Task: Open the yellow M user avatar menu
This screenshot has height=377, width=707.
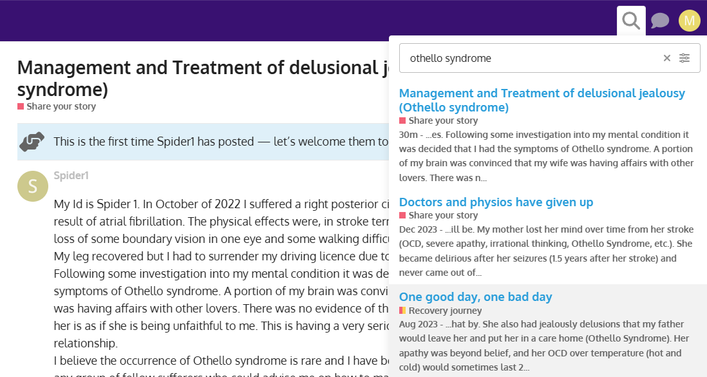Action: 689,21
